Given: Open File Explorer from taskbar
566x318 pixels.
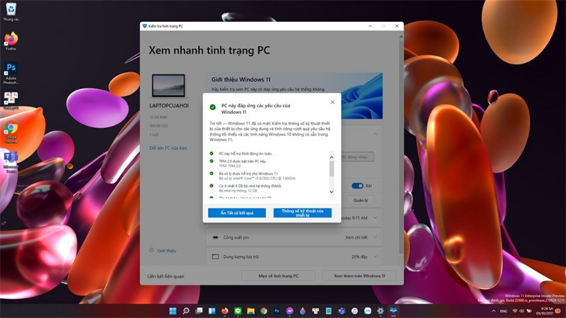Looking at the screenshot, I should click(251, 311).
